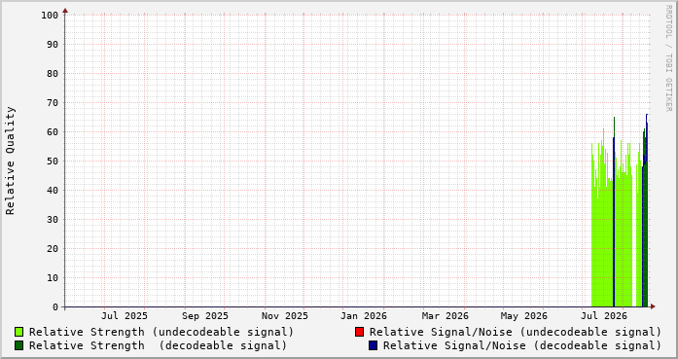The image size is (678, 359).
Task: Click the dark green decodeable strength swatch
Action: [19, 345]
